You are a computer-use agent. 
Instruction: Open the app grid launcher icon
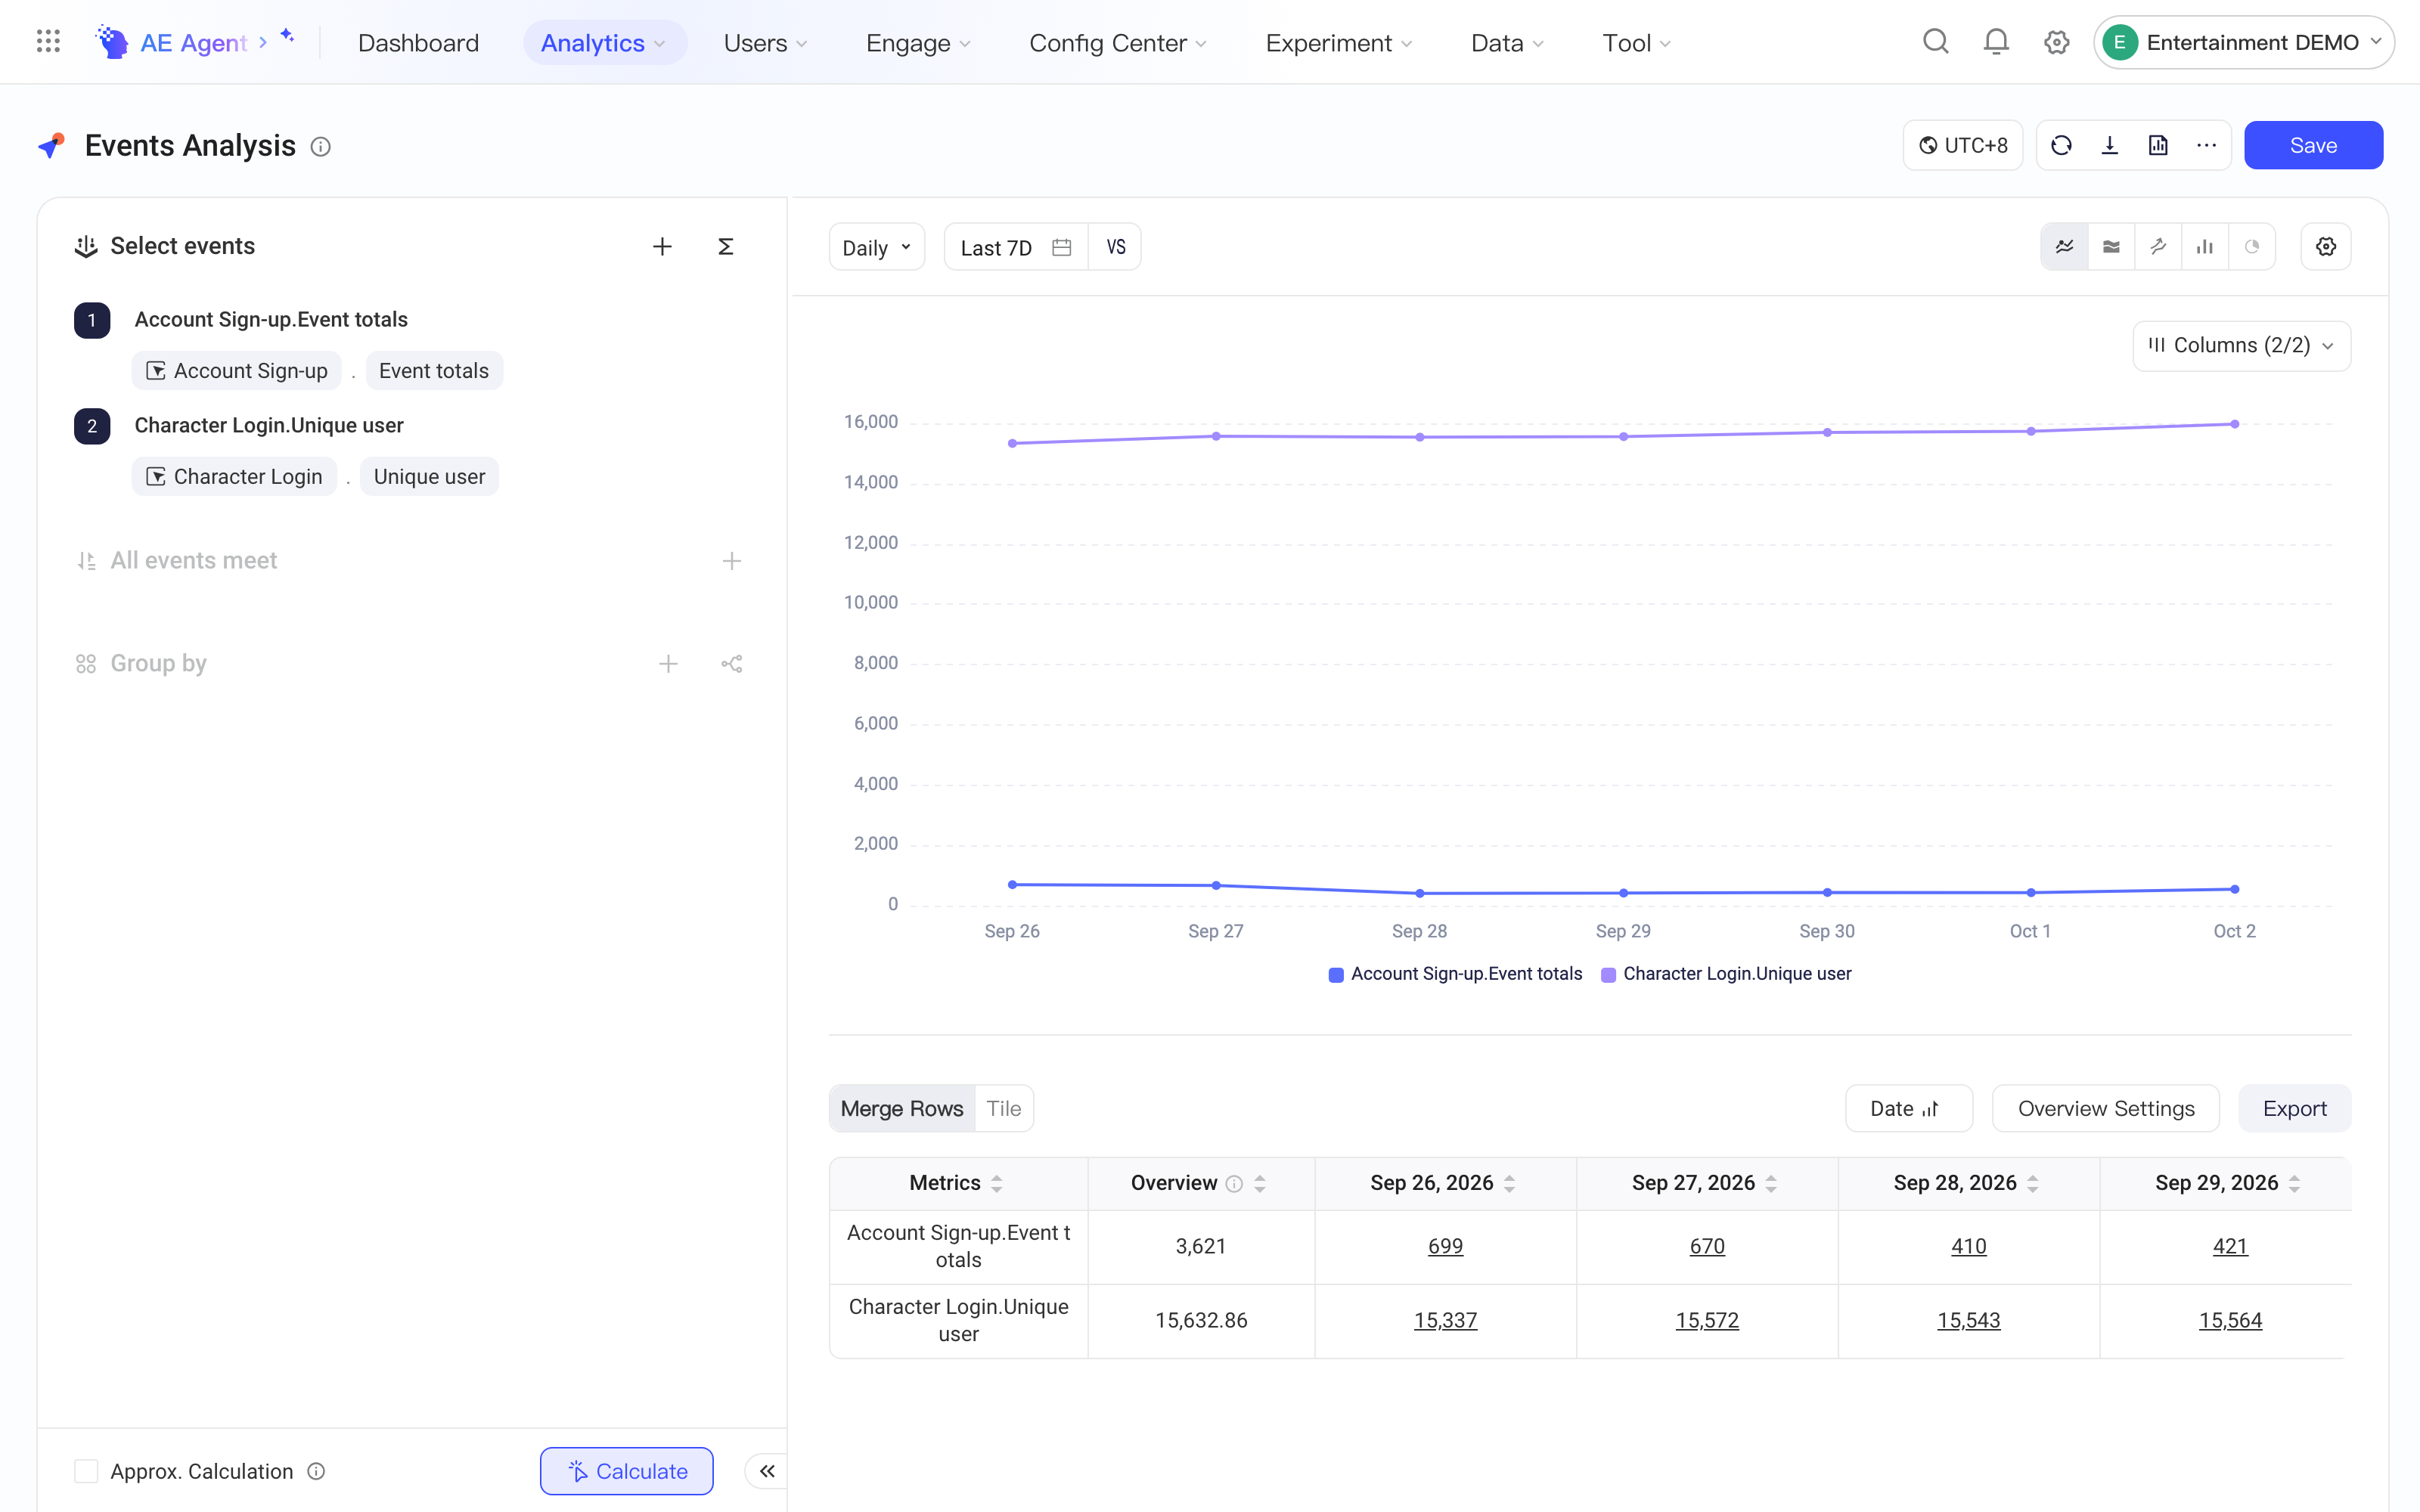pyautogui.click(x=48, y=42)
